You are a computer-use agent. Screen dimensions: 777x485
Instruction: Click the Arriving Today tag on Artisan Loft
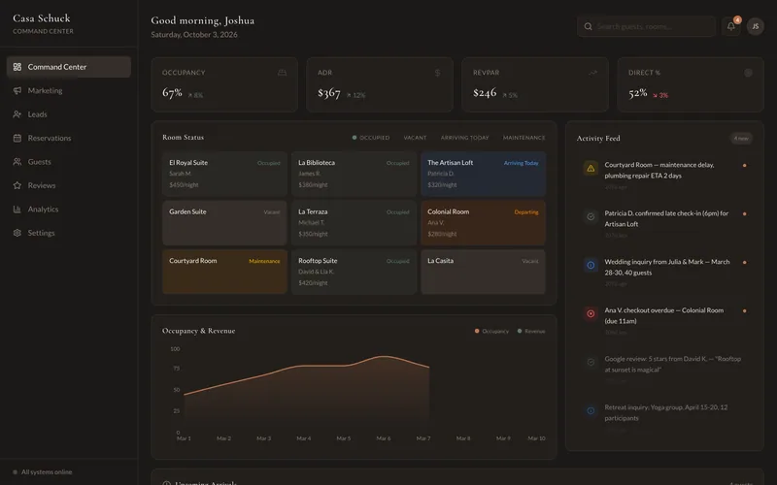click(521, 163)
